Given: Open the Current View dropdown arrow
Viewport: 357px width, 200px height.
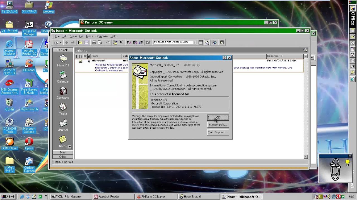Looking at the screenshot, I should click(x=194, y=42).
